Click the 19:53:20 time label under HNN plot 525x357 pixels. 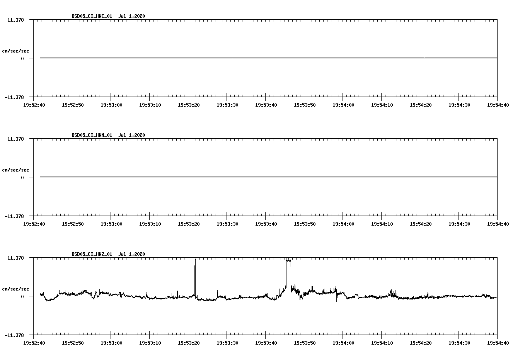pyautogui.click(x=189, y=224)
